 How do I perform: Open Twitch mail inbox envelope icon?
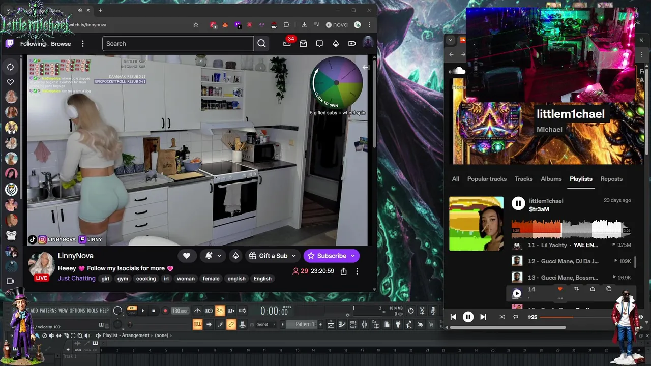coord(303,44)
